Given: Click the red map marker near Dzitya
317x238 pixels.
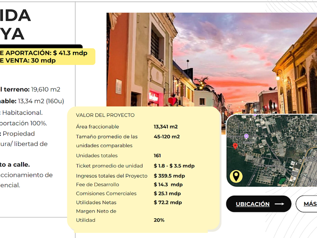Looking at the screenshot, I should [235, 146].
